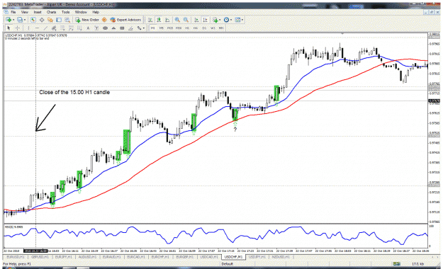Select the Triangle drawing tool
Image resolution: width=443 pixels, height=269 pixels.
point(113,28)
